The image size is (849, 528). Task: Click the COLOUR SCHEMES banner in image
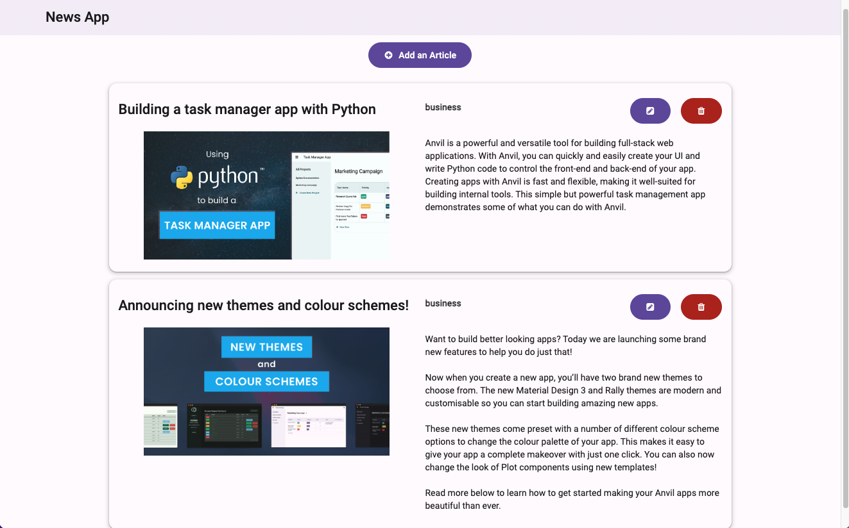pos(266,381)
